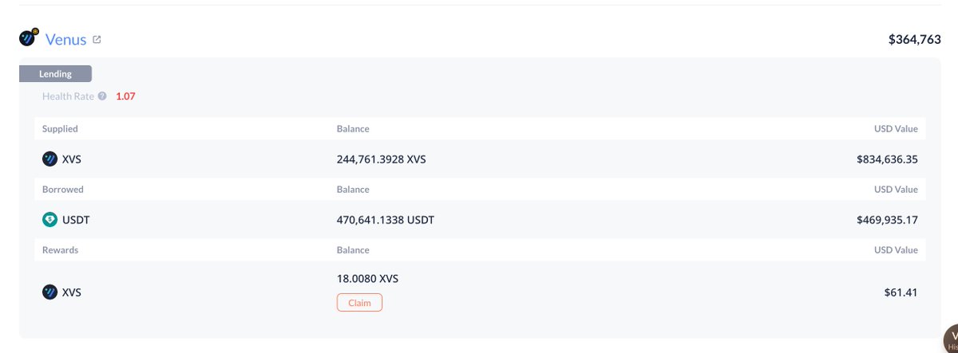Click the USDT token icon in Borrowed row

(49, 220)
